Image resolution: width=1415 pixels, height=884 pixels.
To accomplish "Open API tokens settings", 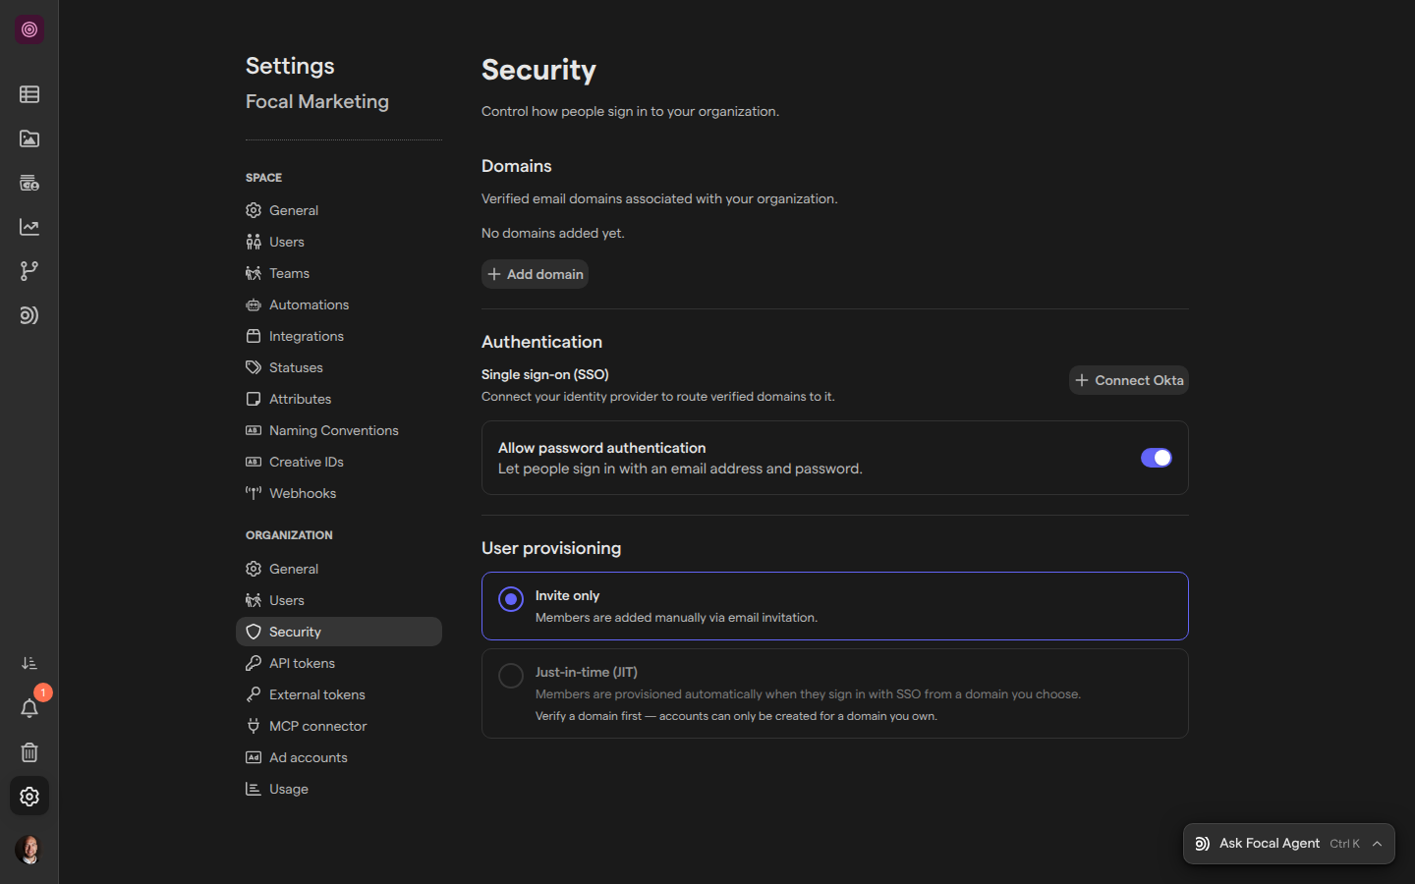I will click(339, 663).
